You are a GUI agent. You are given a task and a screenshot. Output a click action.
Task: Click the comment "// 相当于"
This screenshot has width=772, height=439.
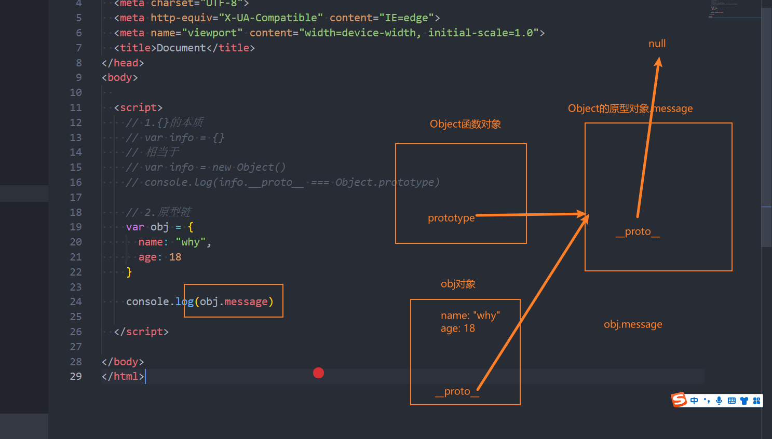pos(153,152)
